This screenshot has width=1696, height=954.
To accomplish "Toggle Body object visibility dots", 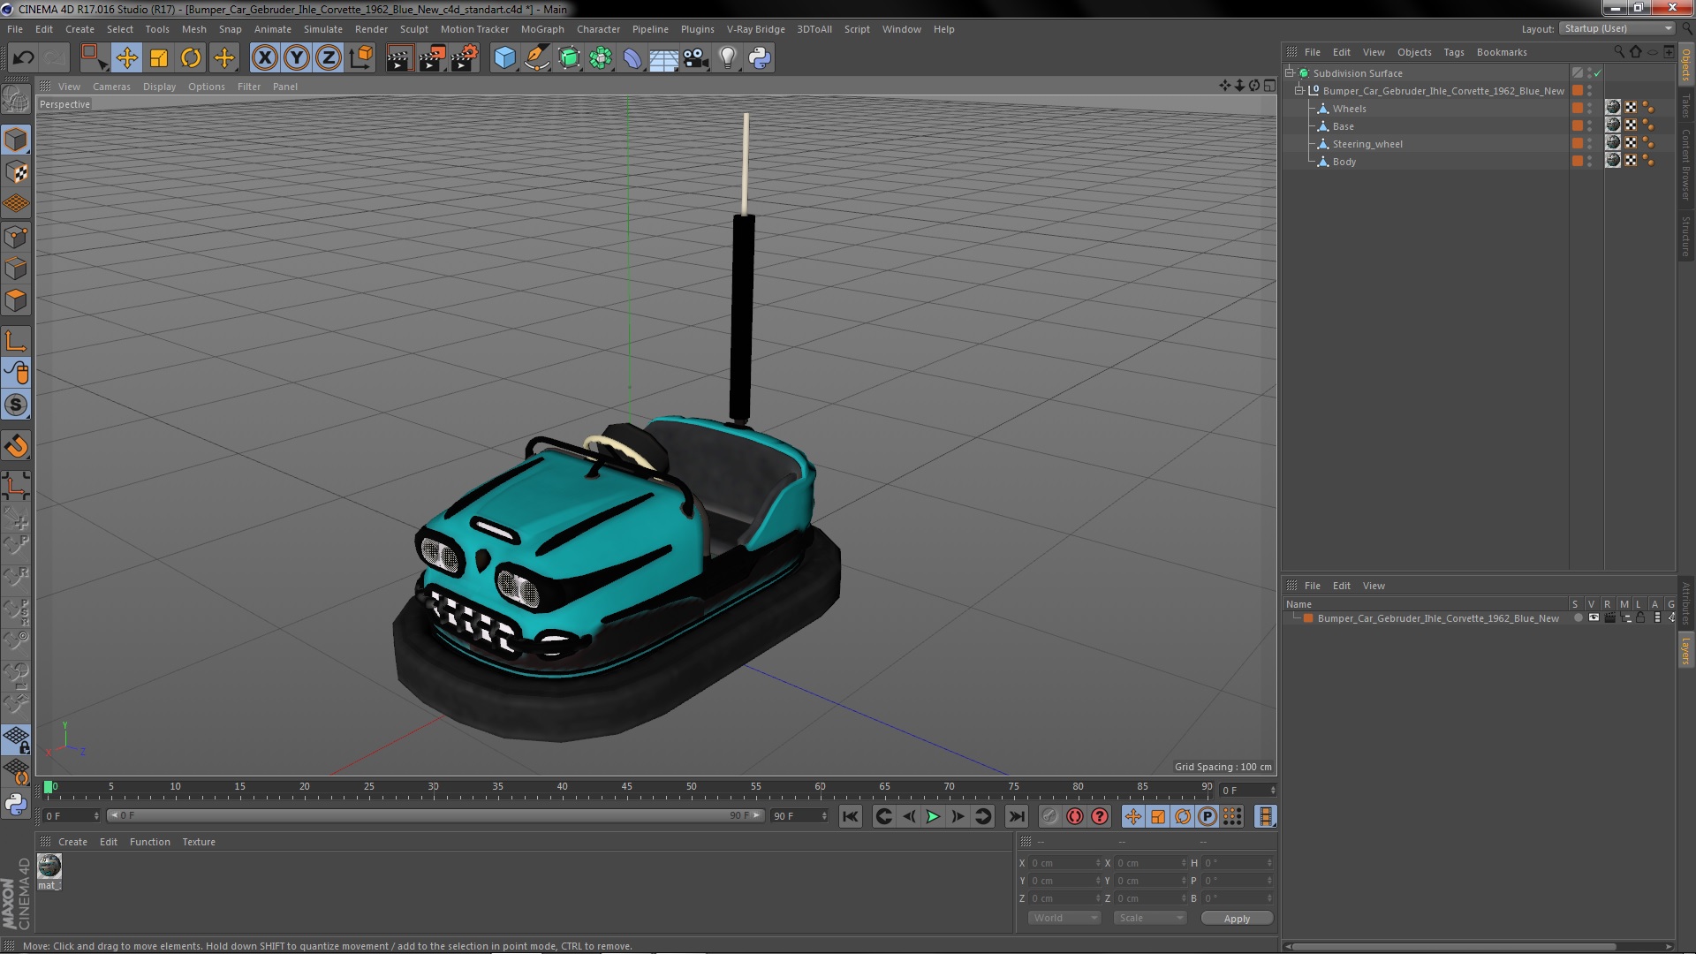I will (x=1590, y=162).
